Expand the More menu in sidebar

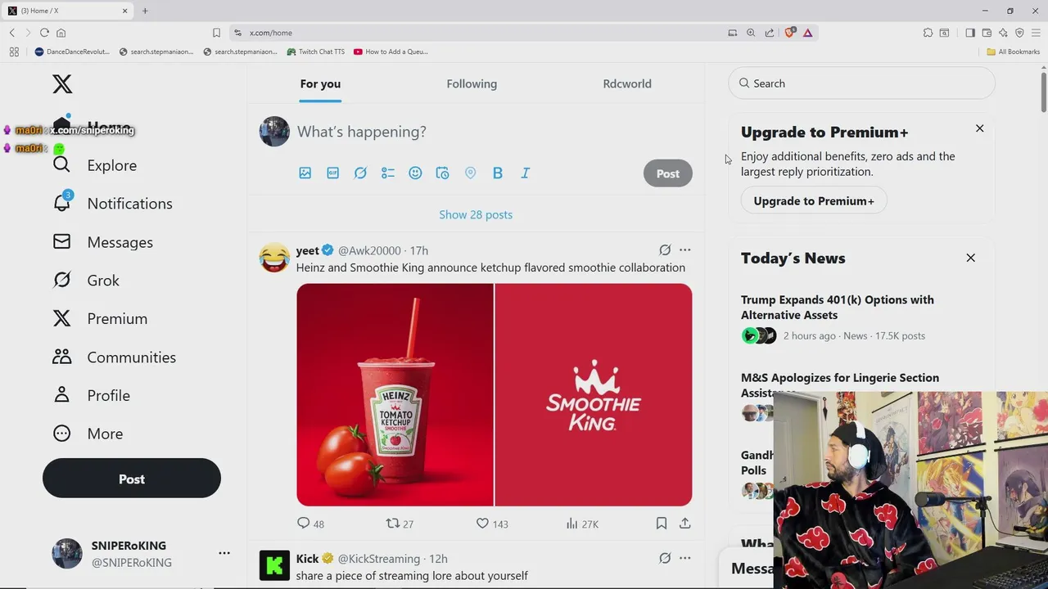[x=88, y=434]
